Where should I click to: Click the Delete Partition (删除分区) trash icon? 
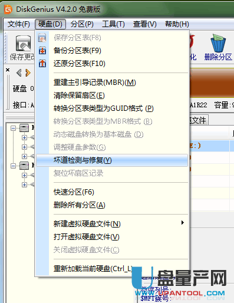218,44
